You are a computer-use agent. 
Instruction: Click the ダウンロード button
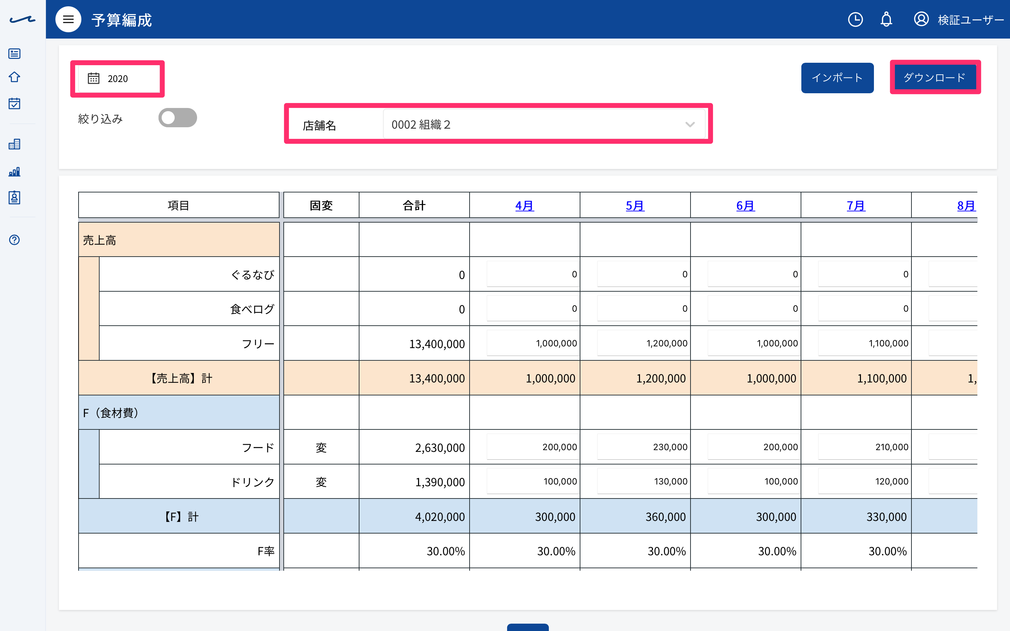[x=935, y=77]
